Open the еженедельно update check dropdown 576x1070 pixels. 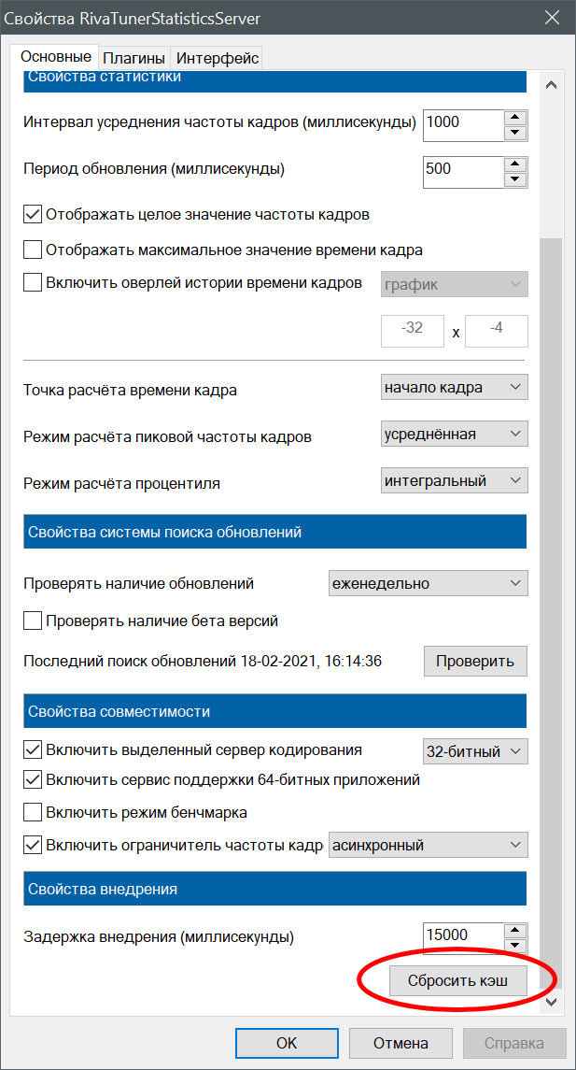tap(428, 583)
